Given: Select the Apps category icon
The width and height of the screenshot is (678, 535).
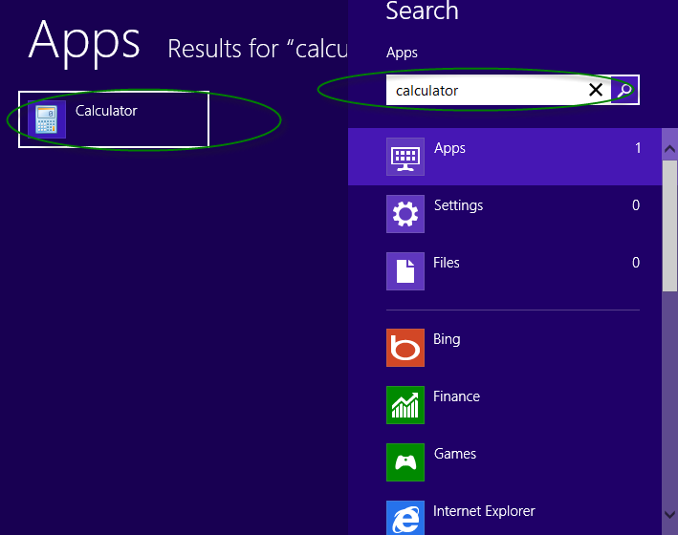Looking at the screenshot, I should tap(405, 157).
